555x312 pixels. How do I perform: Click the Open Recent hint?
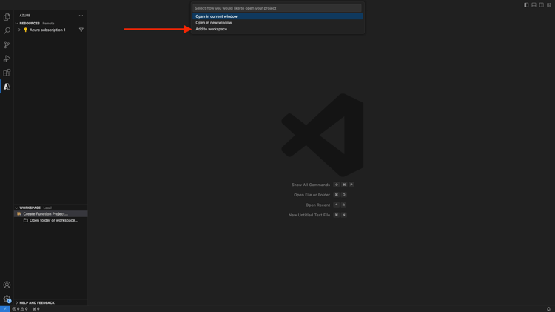[x=318, y=205]
